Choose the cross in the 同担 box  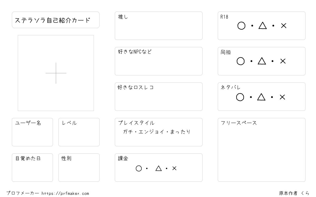[x=283, y=61]
